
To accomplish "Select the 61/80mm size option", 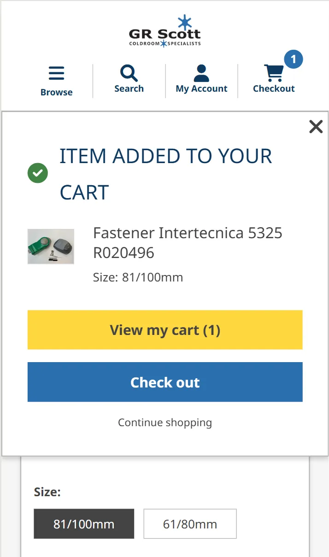I will click(x=190, y=524).
